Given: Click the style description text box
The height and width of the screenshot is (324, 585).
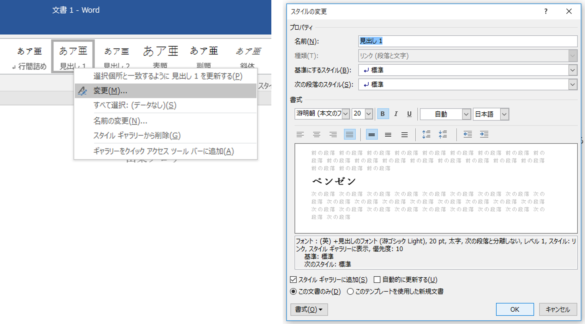Looking at the screenshot, I should pyautogui.click(x=436, y=252).
